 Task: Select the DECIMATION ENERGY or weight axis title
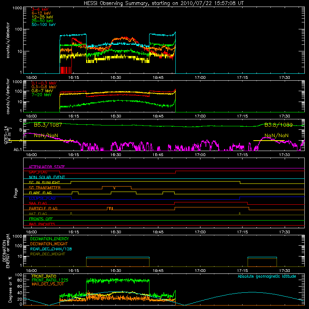pos(6,251)
